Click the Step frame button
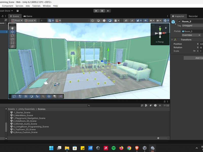203x152 pixels. pos(108,11)
